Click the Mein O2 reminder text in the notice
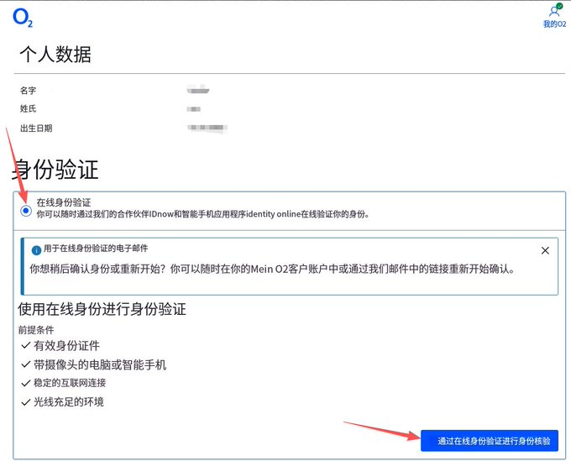This screenshot has height=461, width=571. pos(272,269)
